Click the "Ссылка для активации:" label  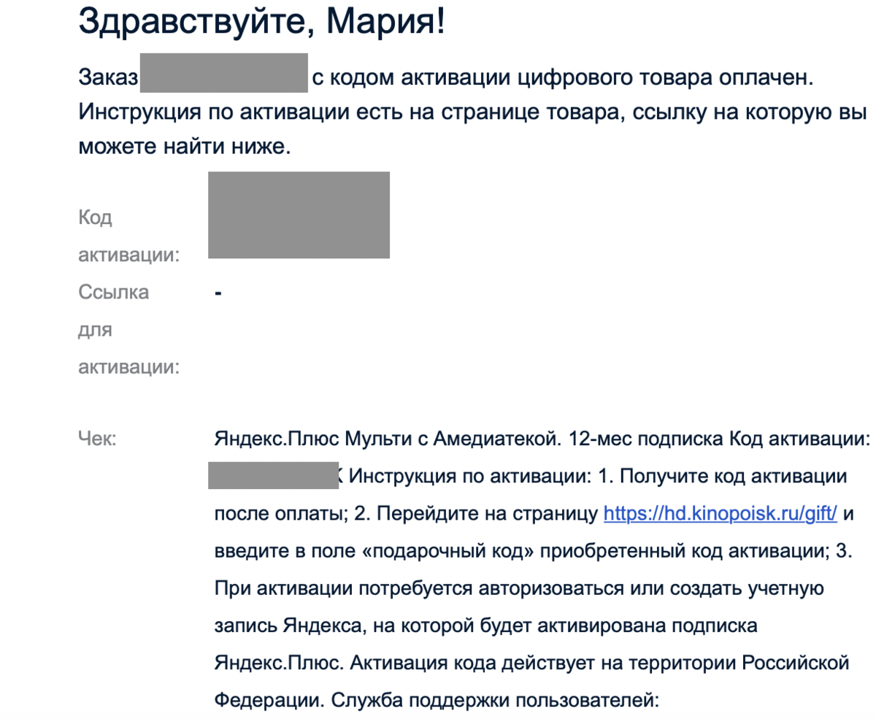click(x=129, y=329)
